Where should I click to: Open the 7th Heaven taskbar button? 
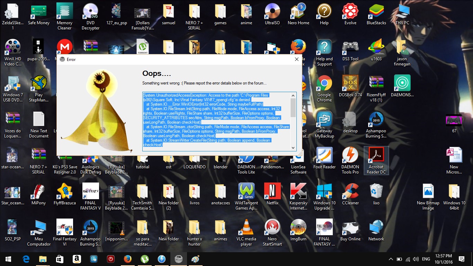179,259
